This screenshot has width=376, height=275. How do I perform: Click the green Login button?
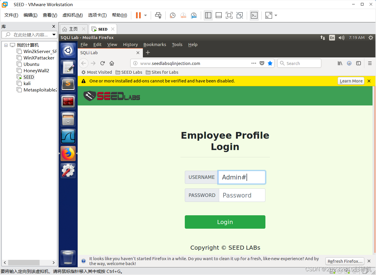(225, 222)
